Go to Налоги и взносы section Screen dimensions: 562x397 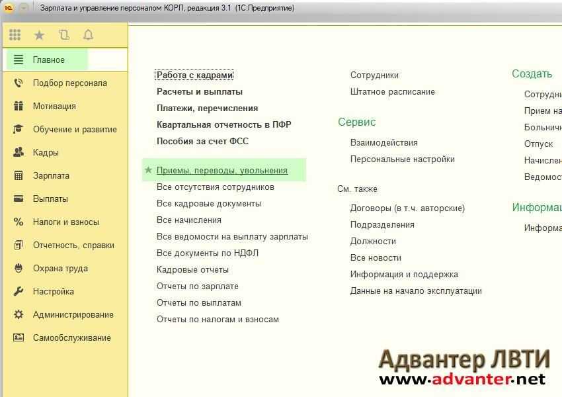(x=65, y=222)
